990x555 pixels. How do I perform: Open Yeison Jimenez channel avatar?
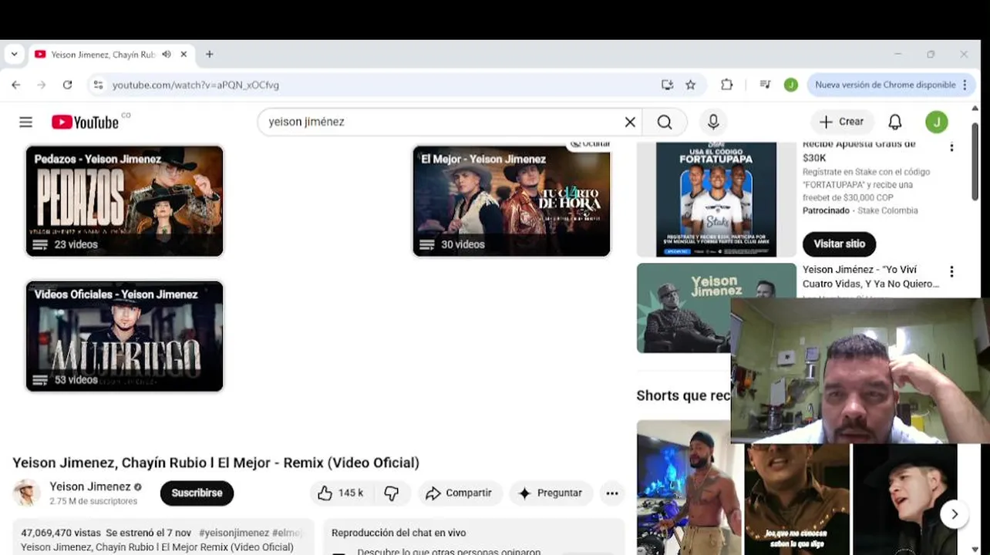click(27, 493)
